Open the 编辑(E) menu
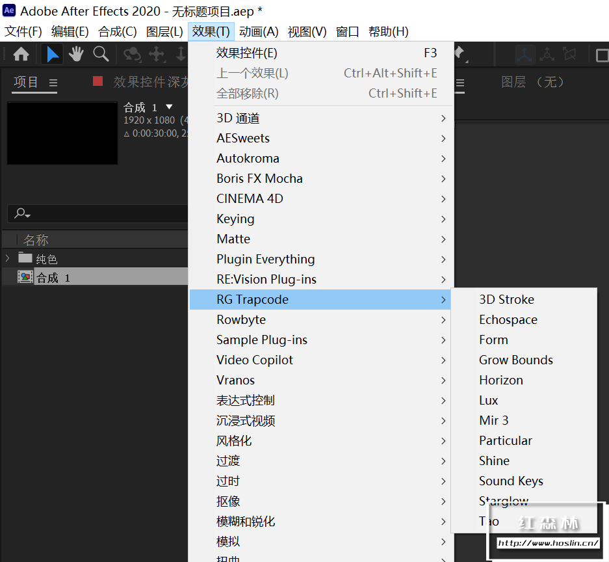Image resolution: width=609 pixels, height=562 pixels. [70, 31]
